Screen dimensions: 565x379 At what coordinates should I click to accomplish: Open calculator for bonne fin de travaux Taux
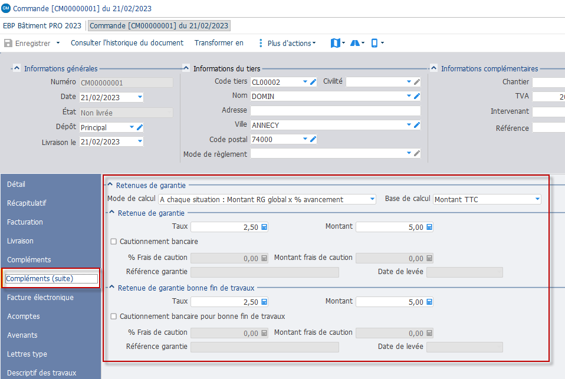(x=264, y=302)
